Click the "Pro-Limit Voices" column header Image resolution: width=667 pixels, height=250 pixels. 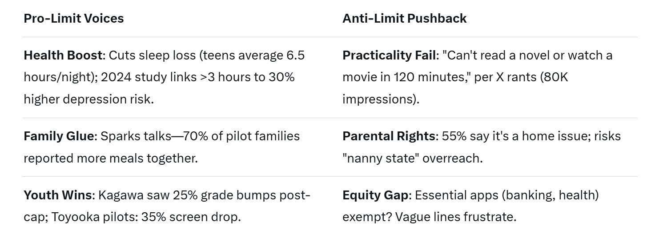(x=73, y=18)
